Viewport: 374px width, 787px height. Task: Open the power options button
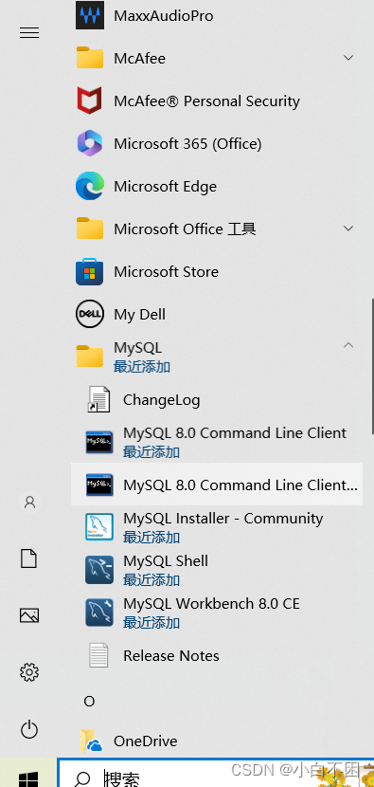click(x=29, y=729)
